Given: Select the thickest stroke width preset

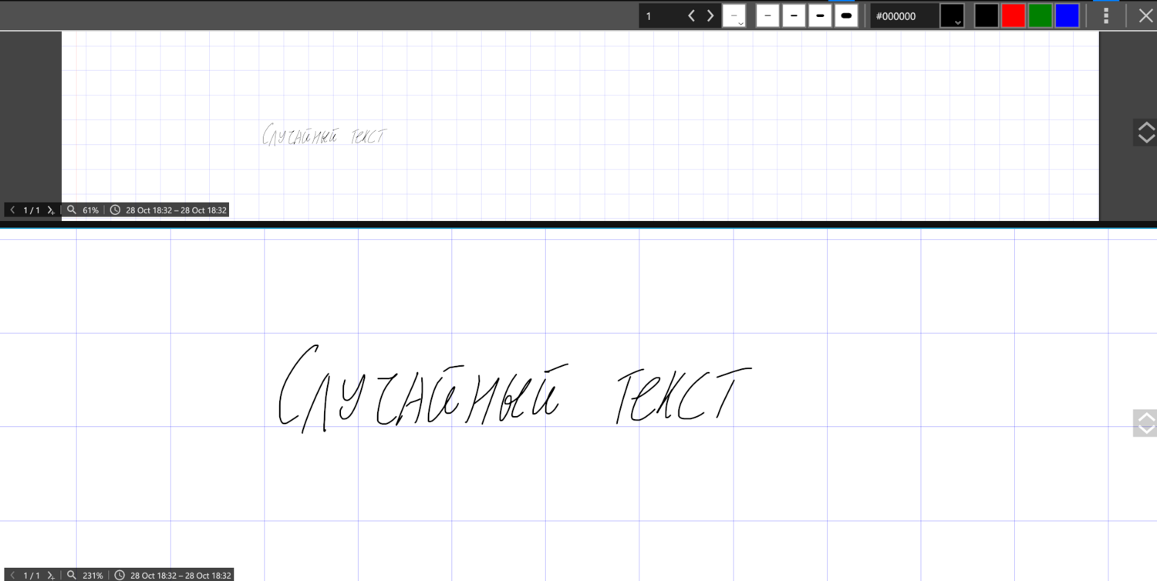Looking at the screenshot, I should pyautogui.click(x=846, y=15).
